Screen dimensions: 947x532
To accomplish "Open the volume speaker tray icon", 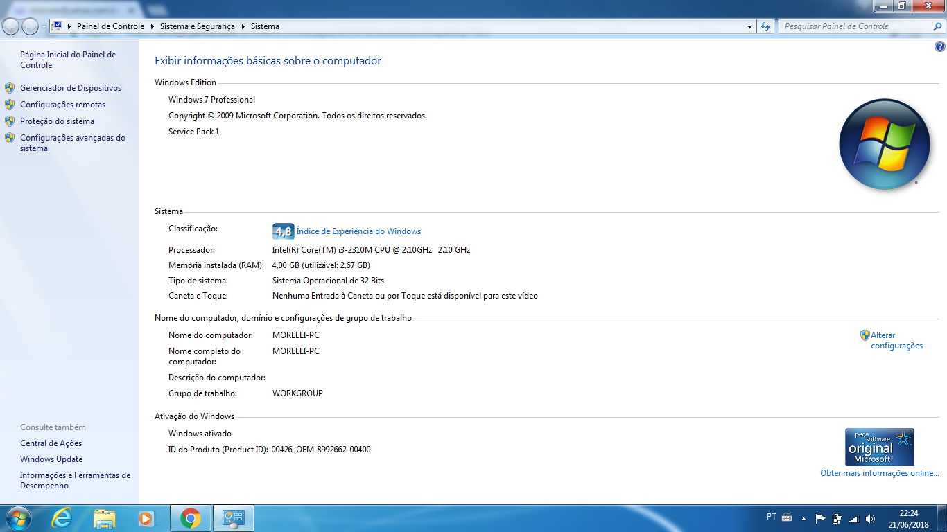I will (x=871, y=518).
